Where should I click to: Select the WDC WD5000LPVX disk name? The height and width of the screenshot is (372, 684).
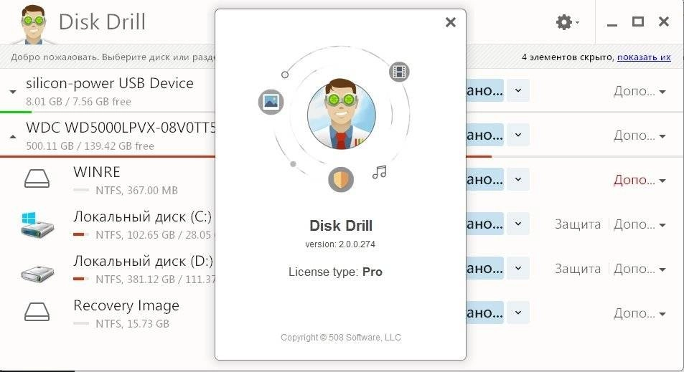[x=121, y=128]
